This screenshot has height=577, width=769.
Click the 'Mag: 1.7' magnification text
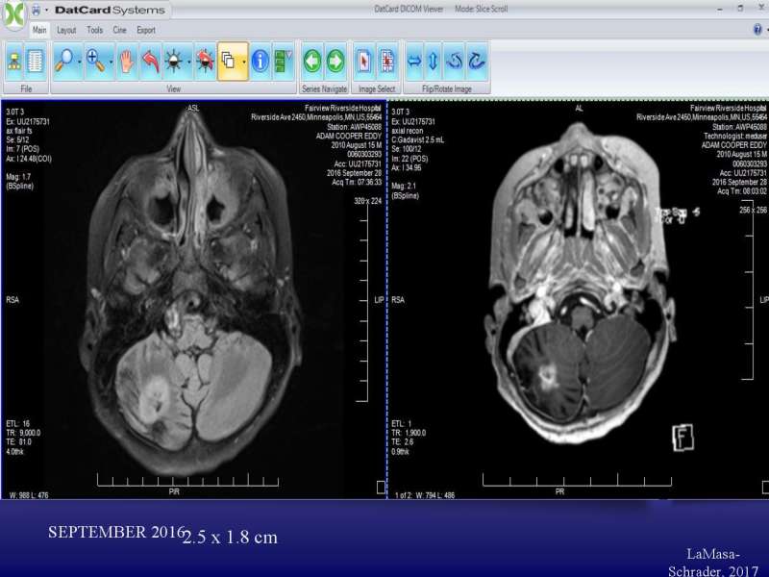click(x=18, y=177)
